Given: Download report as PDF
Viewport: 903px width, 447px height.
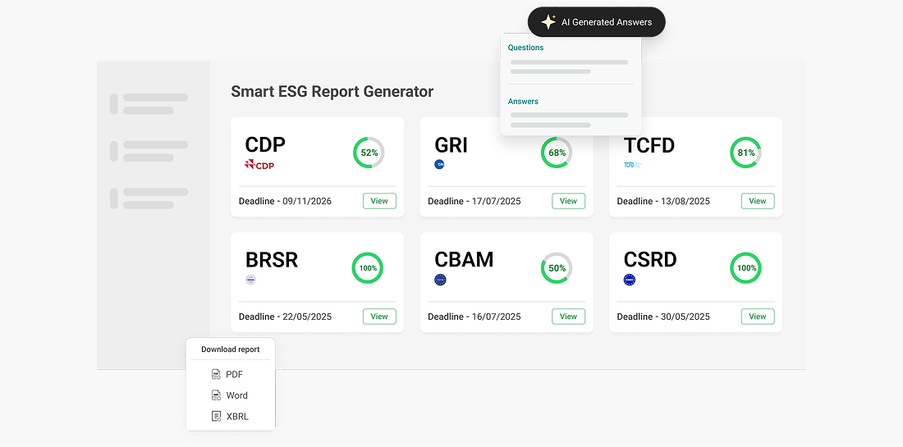Looking at the screenshot, I should [x=231, y=375].
